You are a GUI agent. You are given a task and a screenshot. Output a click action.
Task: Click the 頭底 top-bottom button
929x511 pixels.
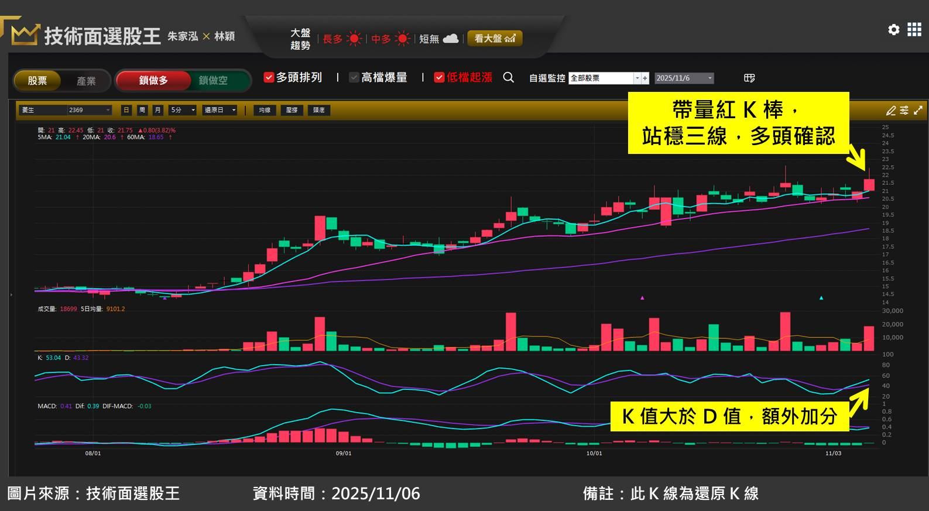point(318,110)
